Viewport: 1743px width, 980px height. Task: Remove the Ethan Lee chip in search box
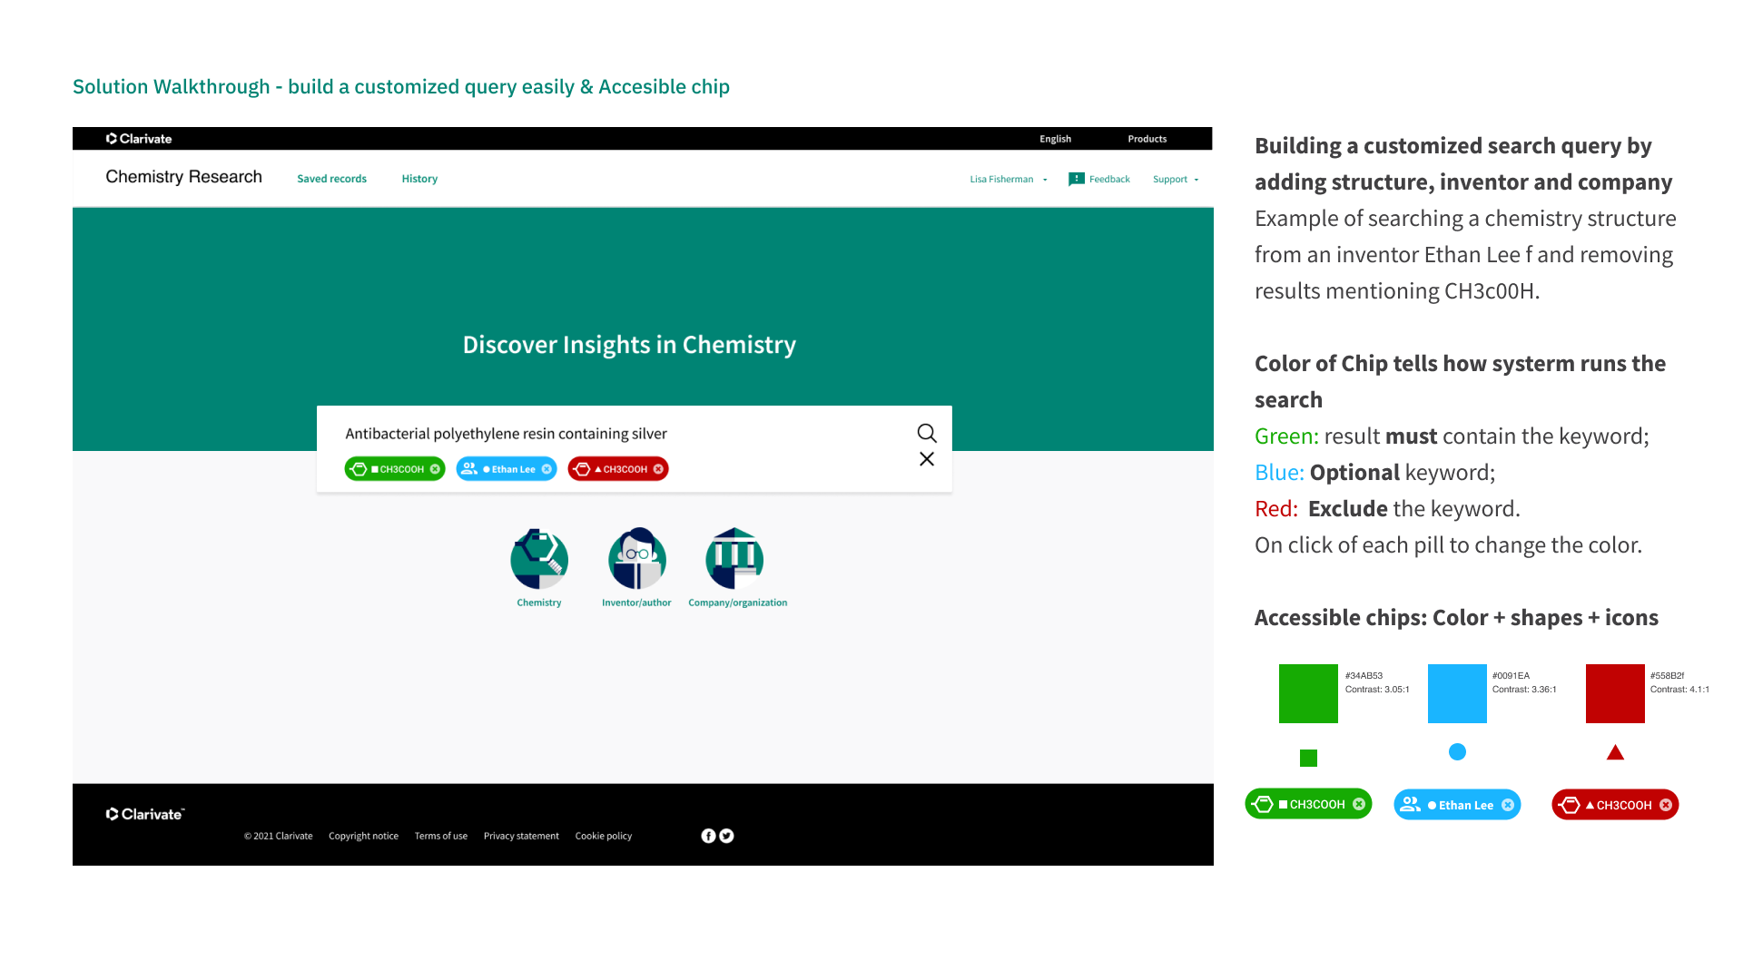pyautogui.click(x=547, y=469)
